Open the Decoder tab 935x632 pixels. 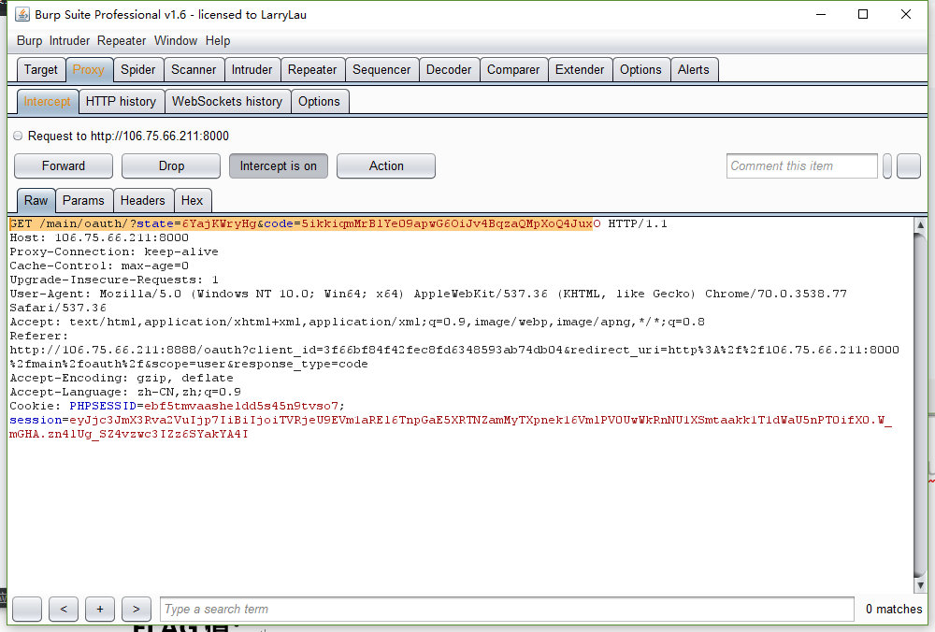(x=449, y=70)
